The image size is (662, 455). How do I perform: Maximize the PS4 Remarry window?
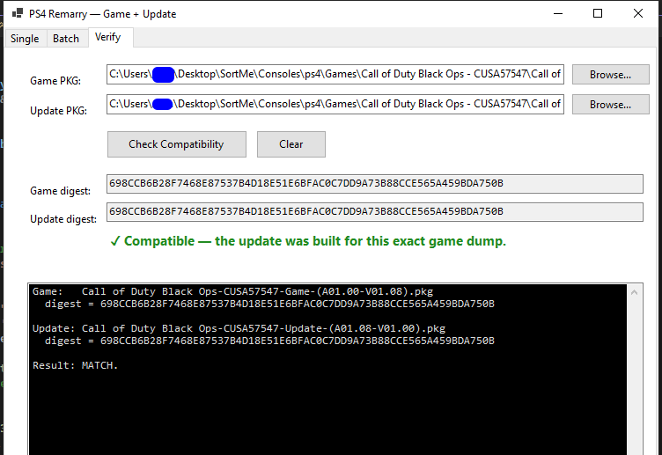click(598, 13)
